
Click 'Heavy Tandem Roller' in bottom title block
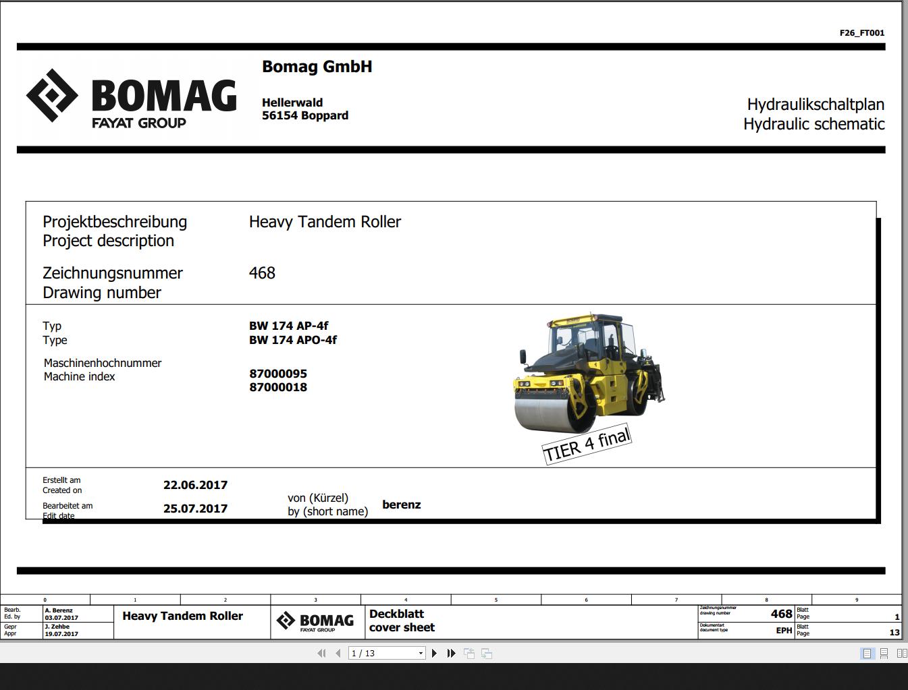(x=182, y=616)
